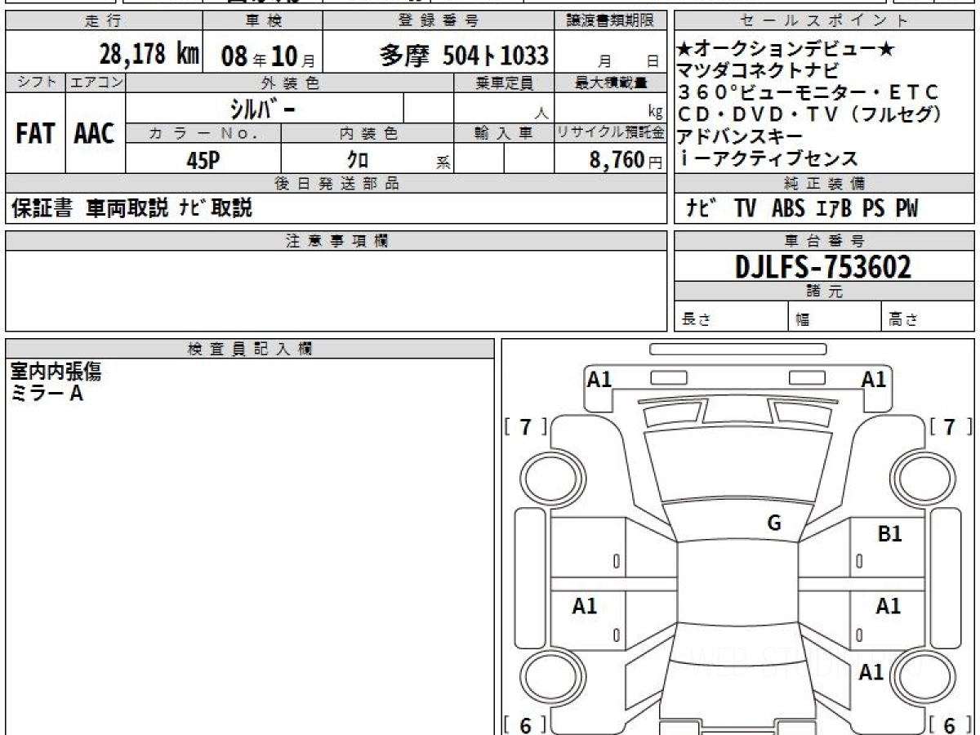The image size is (980, 735).
Task: Click the [7] tire rating on left side
Action: point(526,426)
